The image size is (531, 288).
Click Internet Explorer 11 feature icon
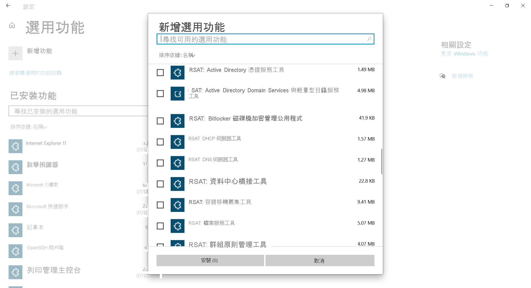pyautogui.click(x=15, y=146)
